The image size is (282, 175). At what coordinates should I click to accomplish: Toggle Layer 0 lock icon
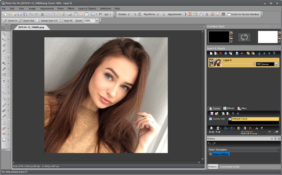pos(211,64)
